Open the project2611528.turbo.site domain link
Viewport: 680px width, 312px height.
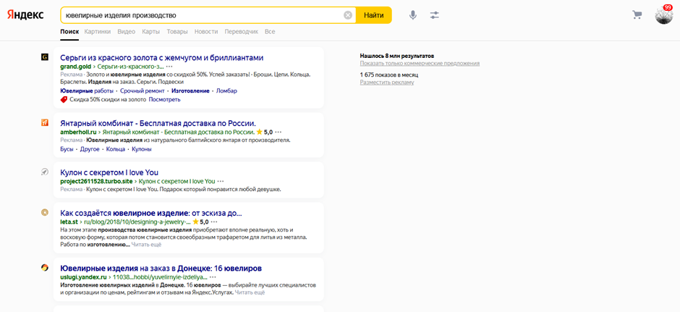coord(96,181)
